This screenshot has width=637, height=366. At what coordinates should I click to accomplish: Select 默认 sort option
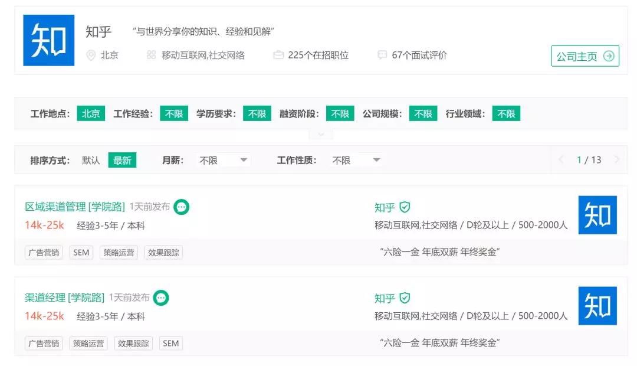point(91,160)
